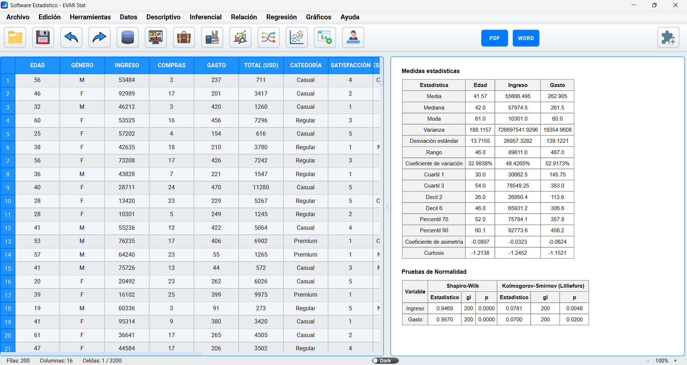
Task: Undo the last action with the left arrow
Action: [x=71, y=38]
